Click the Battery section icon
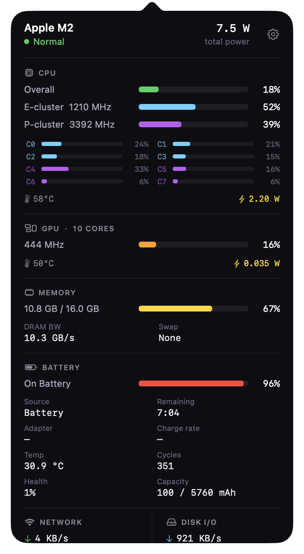The width and height of the screenshot is (304, 554). pyautogui.click(x=31, y=367)
